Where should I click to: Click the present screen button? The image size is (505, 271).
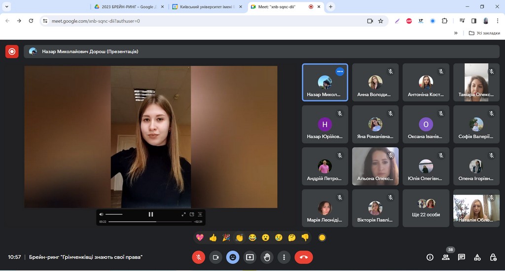[x=250, y=257]
